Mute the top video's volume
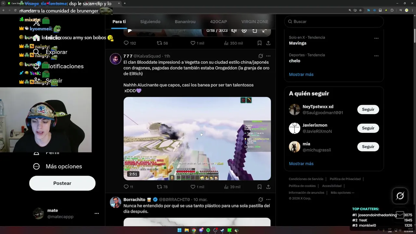The width and height of the screenshot is (416, 234). pyautogui.click(x=234, y=31)
